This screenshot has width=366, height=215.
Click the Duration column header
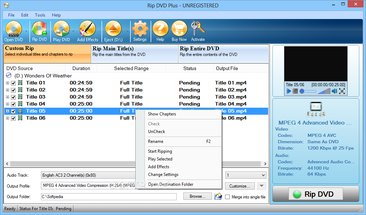[81, 68]
